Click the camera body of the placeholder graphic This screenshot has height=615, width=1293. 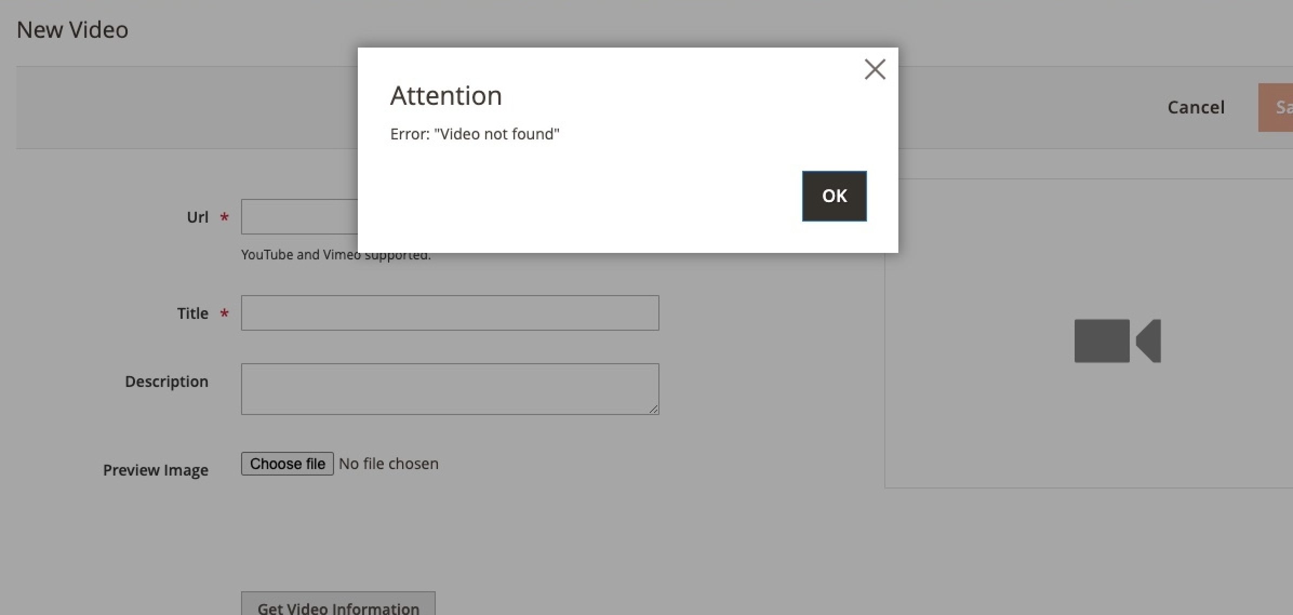[1102, 341]
